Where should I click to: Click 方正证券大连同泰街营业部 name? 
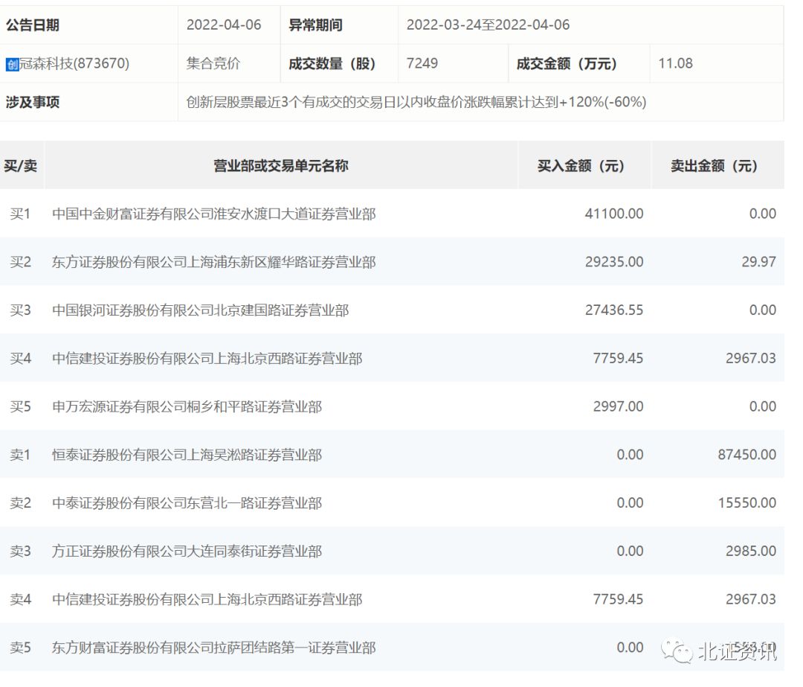click(187, 552)
